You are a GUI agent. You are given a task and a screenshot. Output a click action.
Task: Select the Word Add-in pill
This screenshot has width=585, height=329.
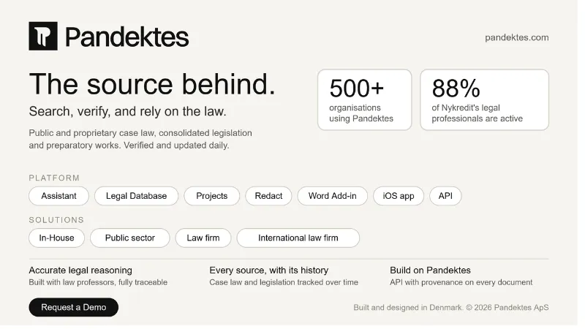pyautogui.click(x=333, y=196)
